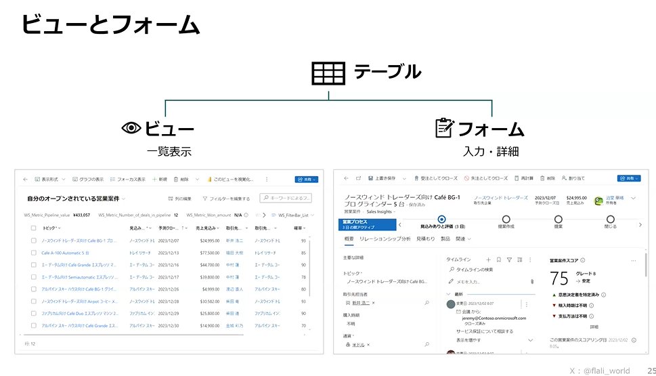This screenshot has width=656, height=376.
Task: Open the 売上見込み column header dropdown
Action: (x=208, y=228)
